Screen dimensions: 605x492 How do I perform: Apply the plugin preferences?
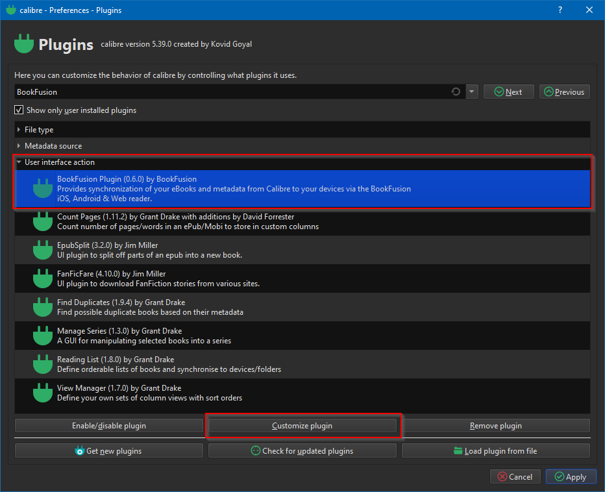click(571, 476)
